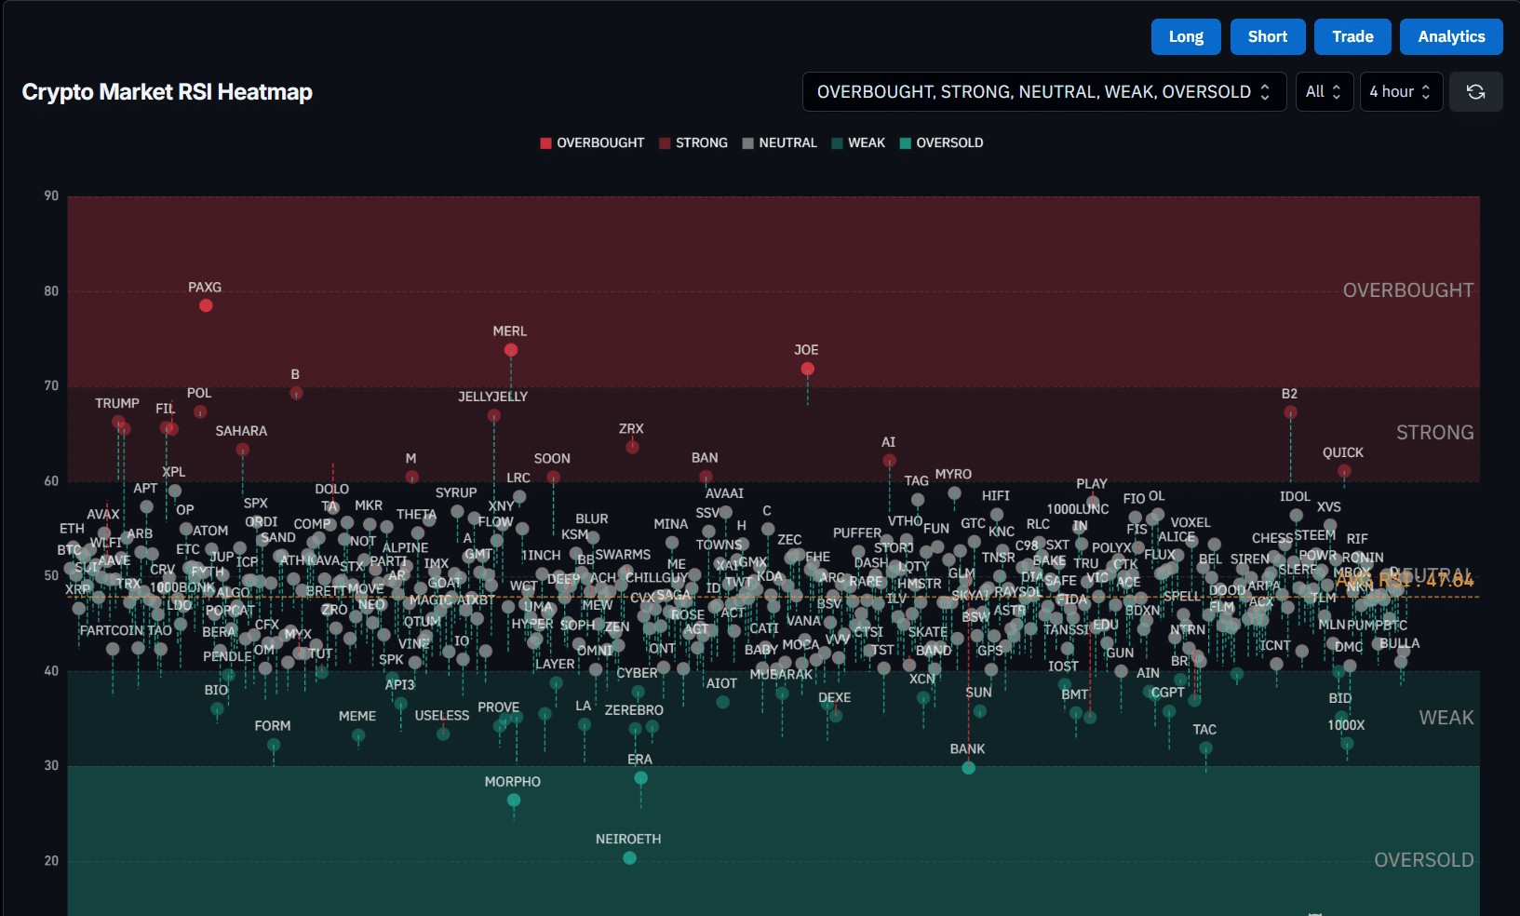Click the B2 data point
This screenshot has height=916, width=1520.
(1290, 412)
